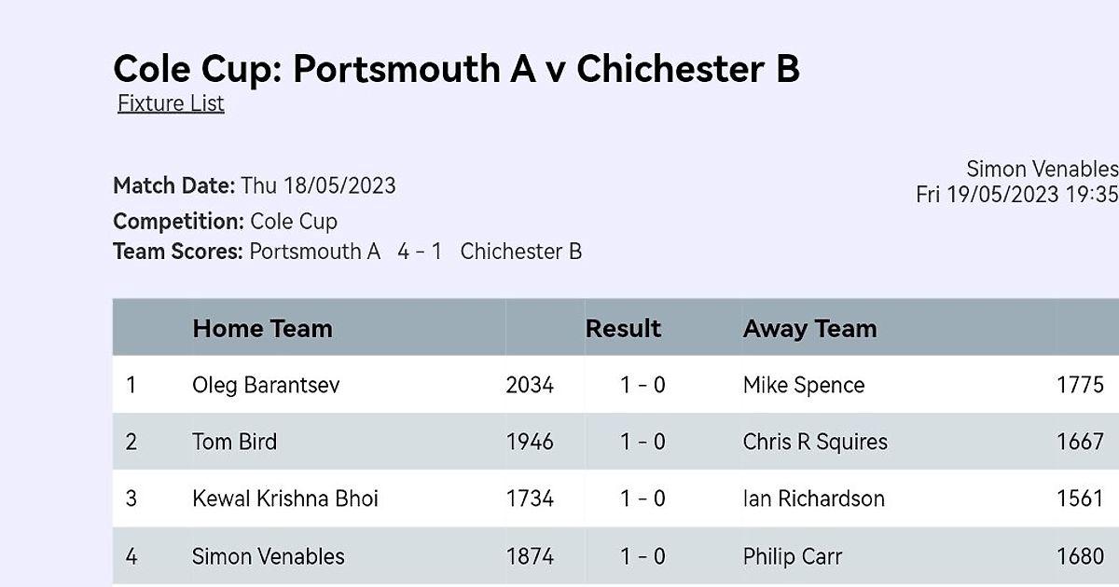The width and height of the screenshot is (1119, 587).
Task: Click the Cole Cup page heading
Action: pos(456,69)
